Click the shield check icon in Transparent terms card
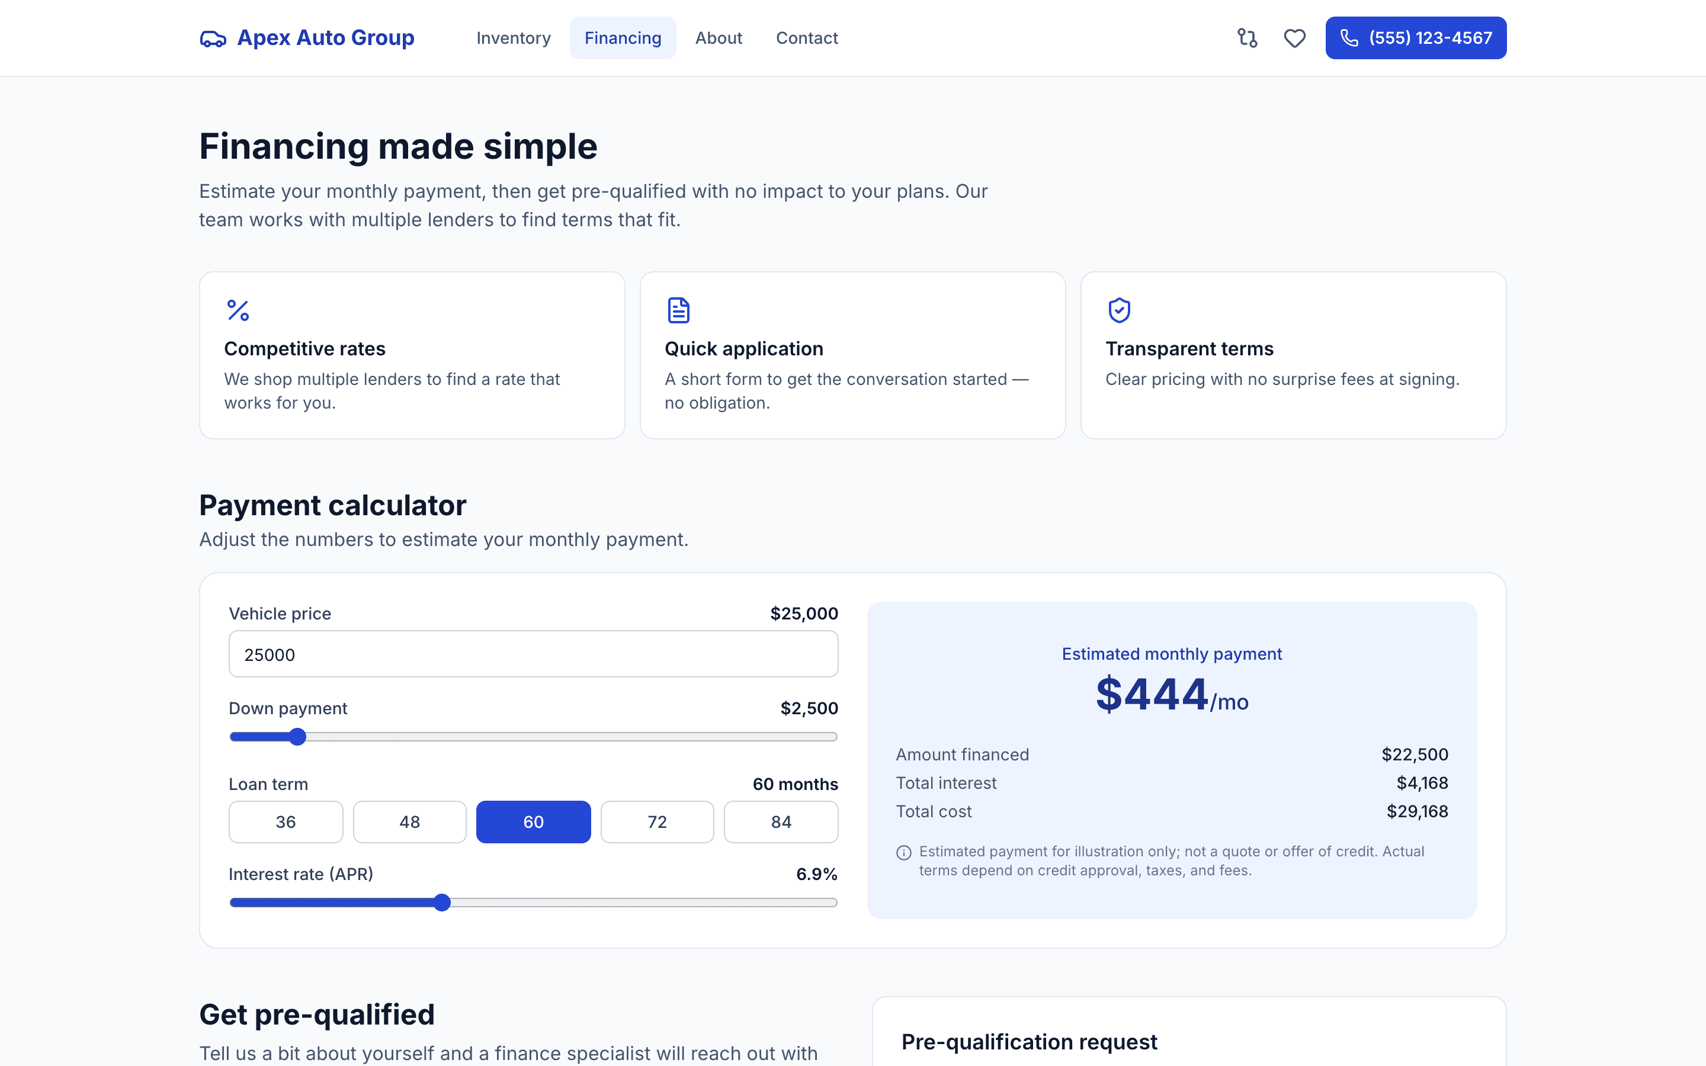This screenshot has height=1066, width=1706. coord(1119,310)
